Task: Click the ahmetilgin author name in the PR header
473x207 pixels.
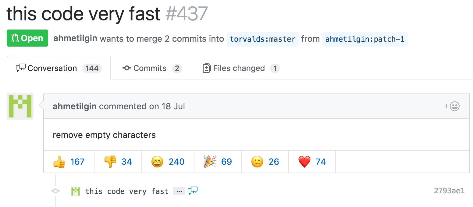Action: (x=75, y=39)
